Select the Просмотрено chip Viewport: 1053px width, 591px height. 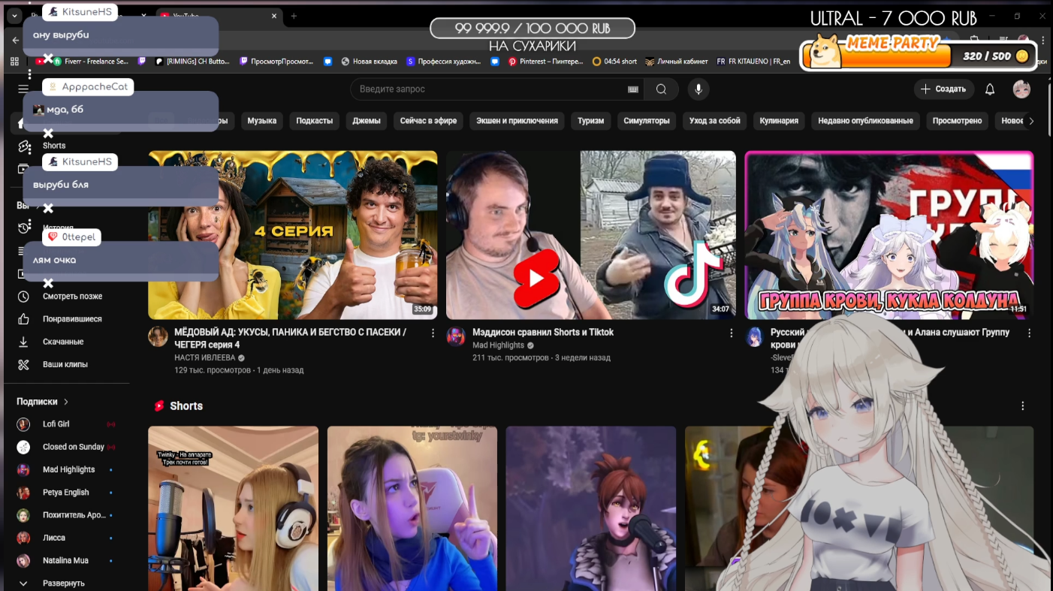[957, 121]
